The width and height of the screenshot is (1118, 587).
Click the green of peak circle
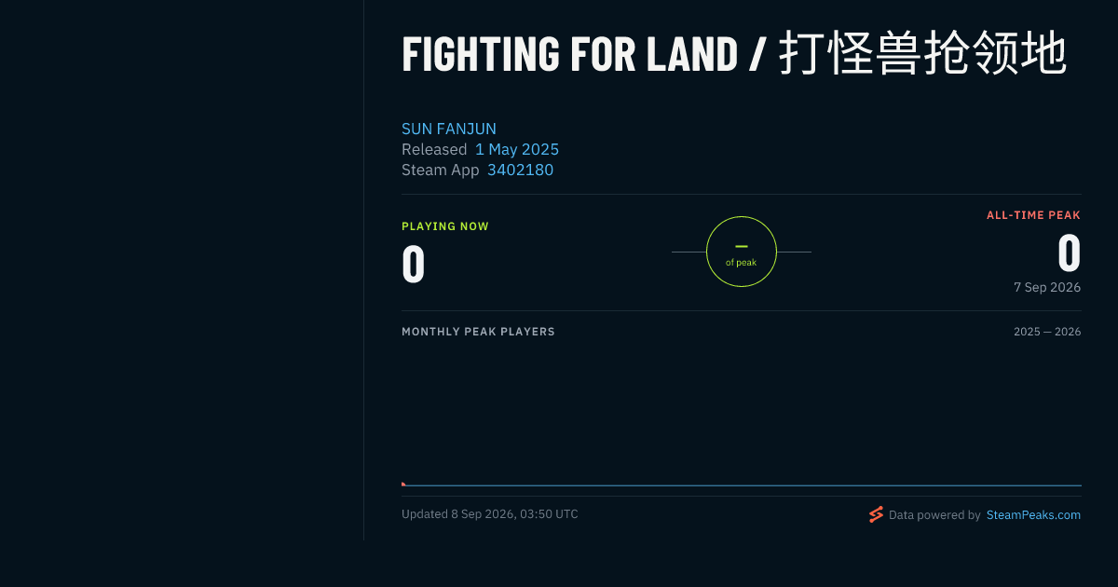click(742, 252)
